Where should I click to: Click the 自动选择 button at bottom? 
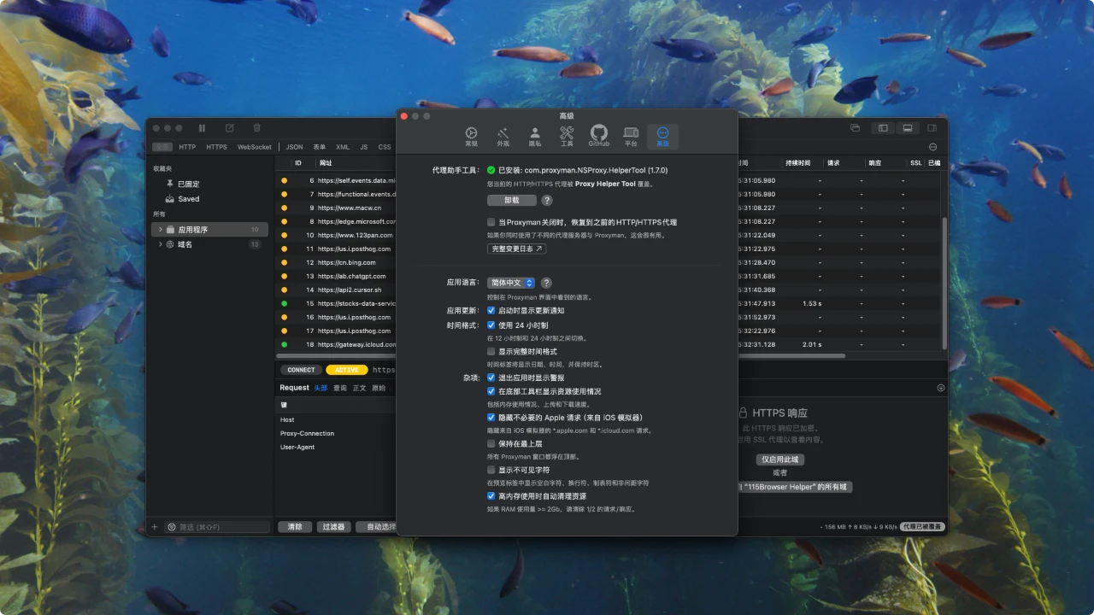tap(377, 527)
